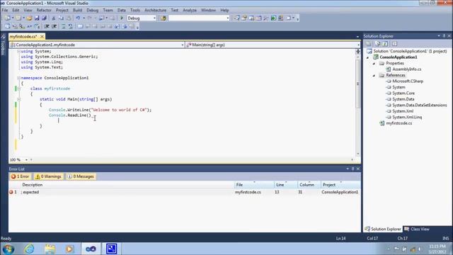453x255 pixels.
Task: Sort errors by Description column header
Action: (x=127, y=184)
